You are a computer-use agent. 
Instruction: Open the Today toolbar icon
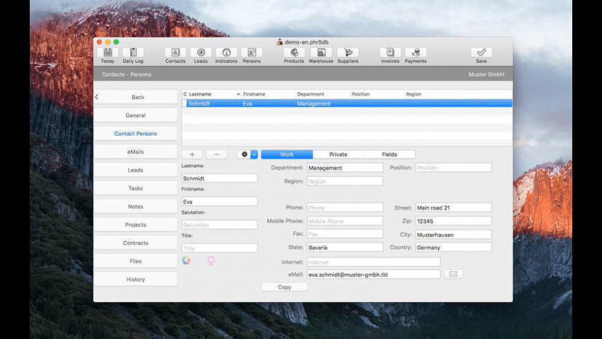(107, 53)
